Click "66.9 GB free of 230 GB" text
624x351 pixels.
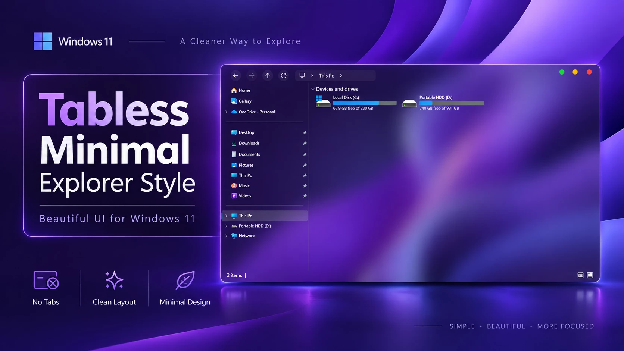[353, 108]
